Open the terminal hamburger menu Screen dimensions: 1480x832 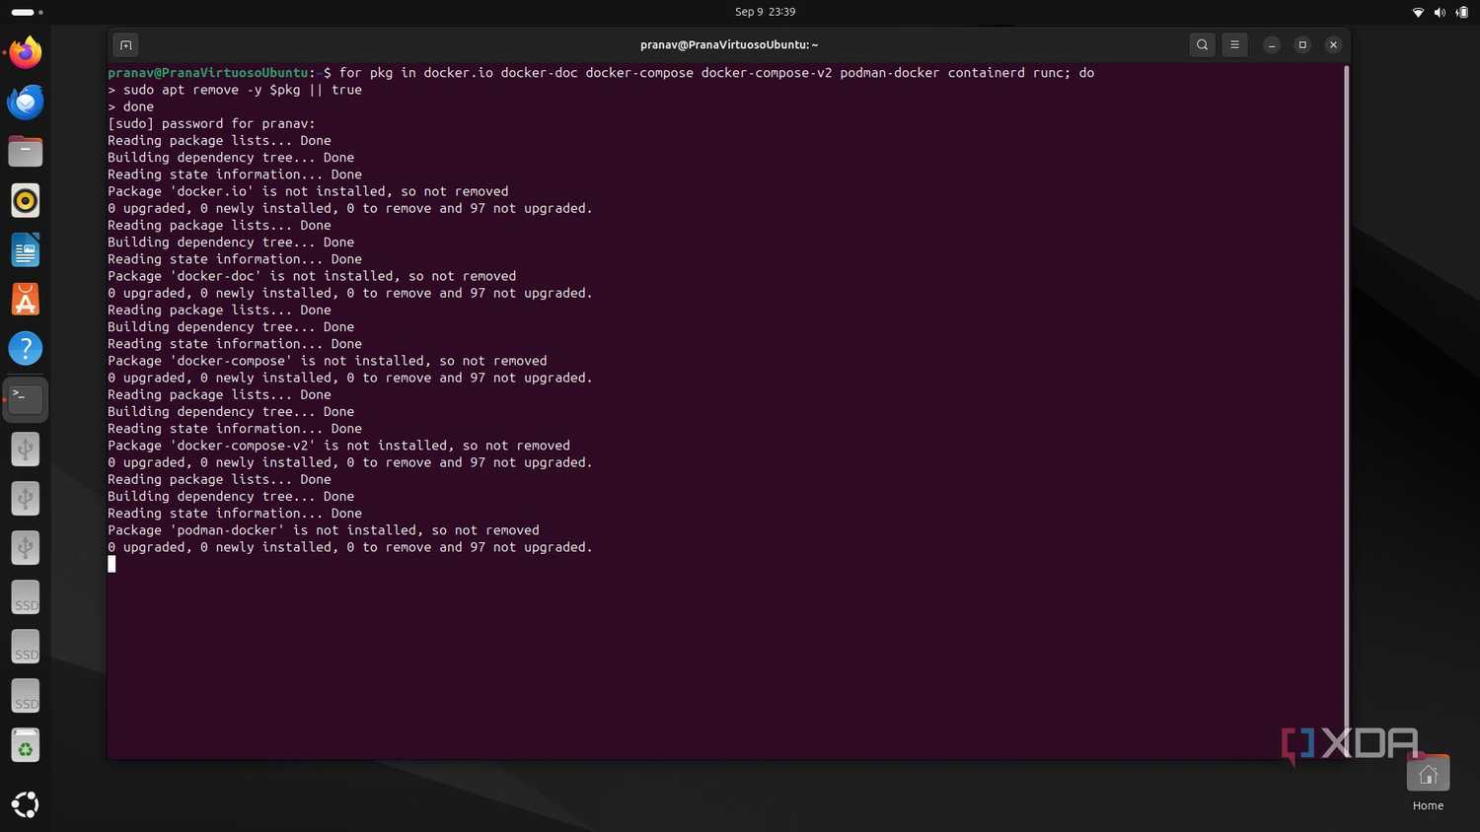pyautogui.click(x=1234, y=44)
